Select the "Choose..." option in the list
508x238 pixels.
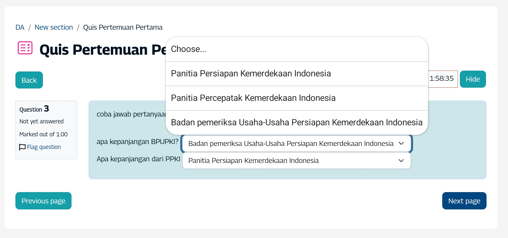[297, 49]
